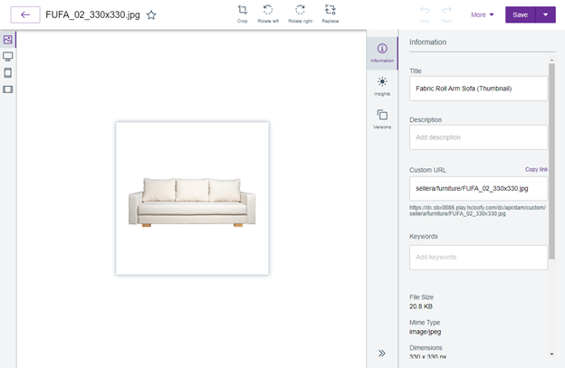The height and width of the screenshot is (368, 565).
Task: Save the image changes
Action: 521,14
